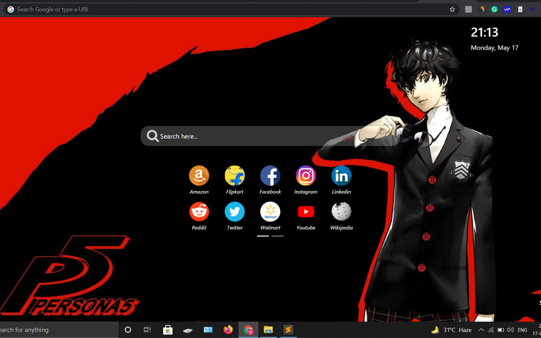The image size is (541, 338).
Task: Open the blue chart-arrow extension icon
Action: (x=507, y=9)
